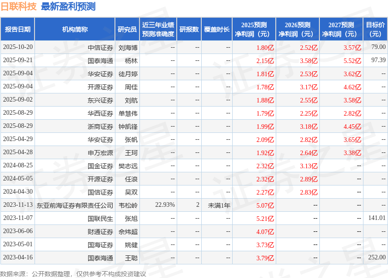Screen dimensions: 388x278
Task: Click 东亚前海证券有限责任公司 institution cell
Action: click(75, 205)
